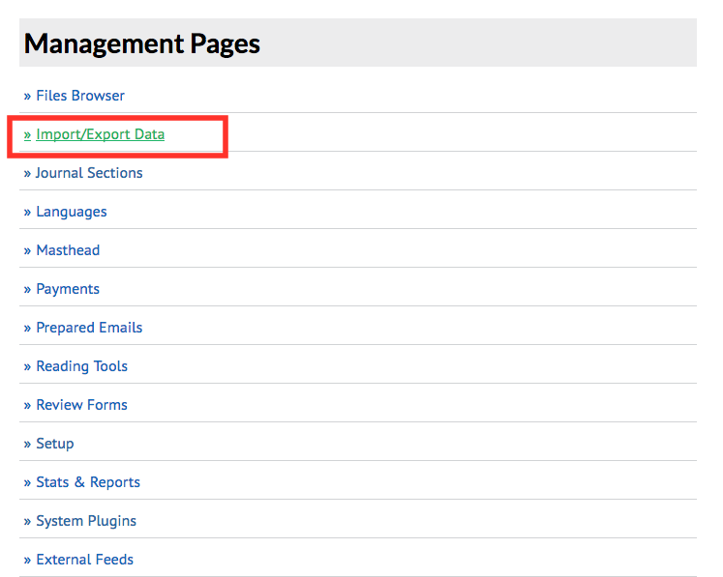Click the Import/Export Data link

[100, 134]
